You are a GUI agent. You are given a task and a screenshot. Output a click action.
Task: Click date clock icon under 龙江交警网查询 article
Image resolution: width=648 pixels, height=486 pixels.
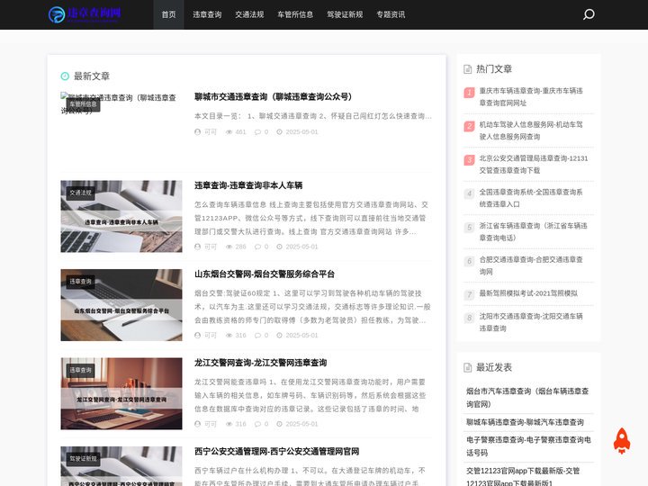click(279, 424)
